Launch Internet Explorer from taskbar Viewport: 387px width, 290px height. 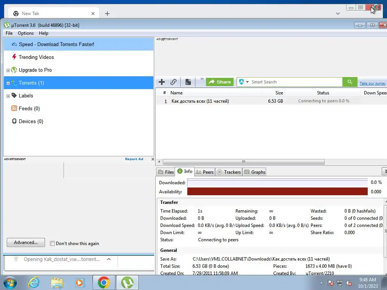(34, 282)
